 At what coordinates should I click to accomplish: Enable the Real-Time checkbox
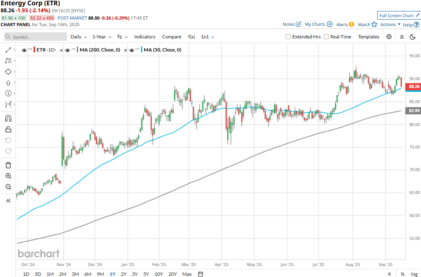tap(326, 37)
